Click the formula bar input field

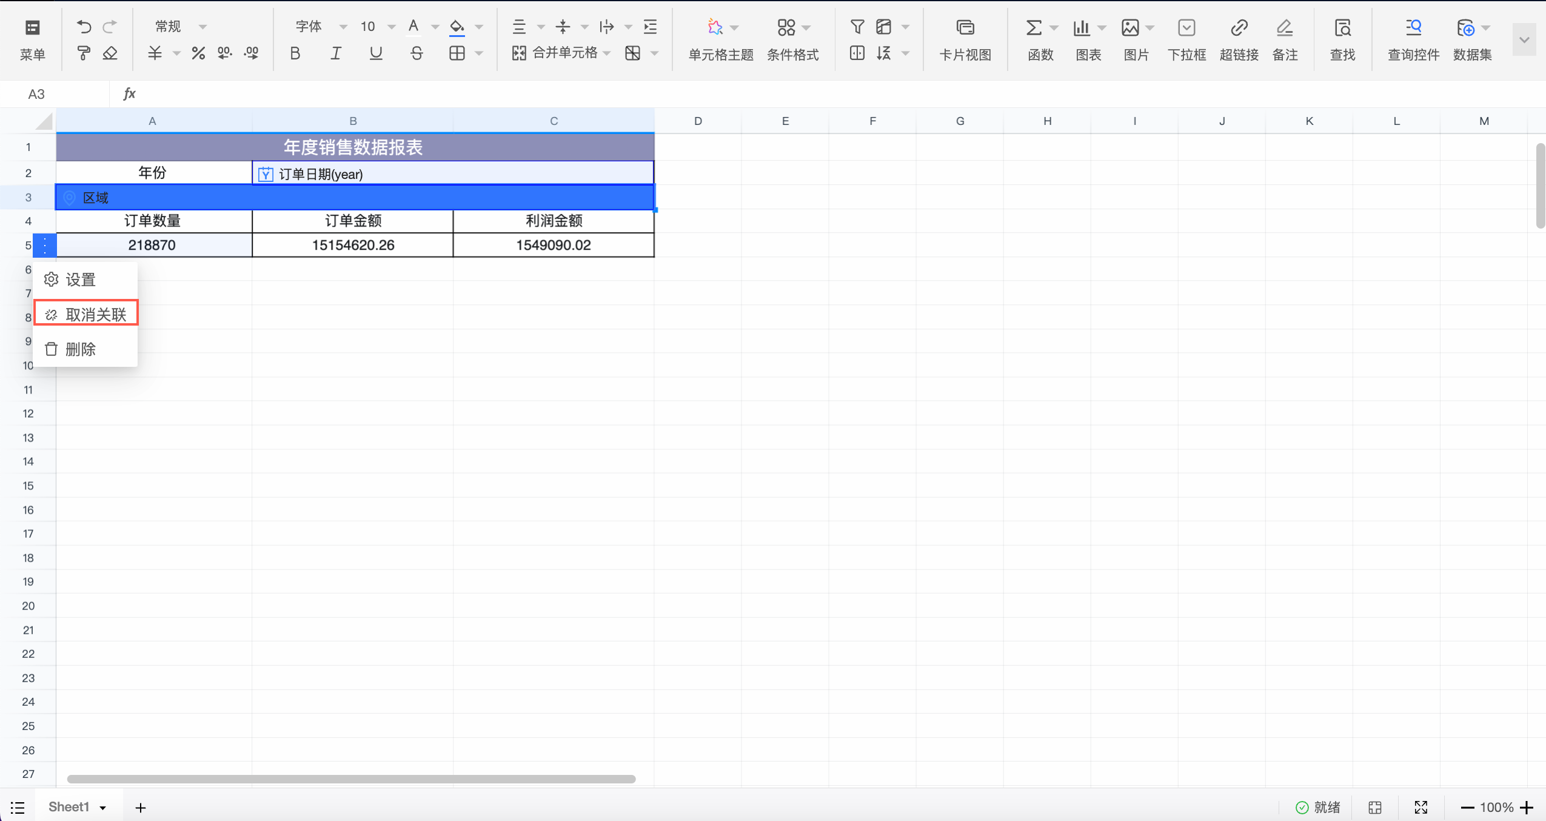click(x=788, y=94)
